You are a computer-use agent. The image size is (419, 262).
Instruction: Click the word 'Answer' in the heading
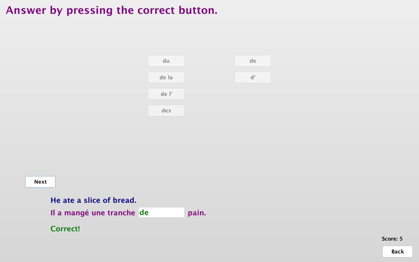[x=26, y=10]
